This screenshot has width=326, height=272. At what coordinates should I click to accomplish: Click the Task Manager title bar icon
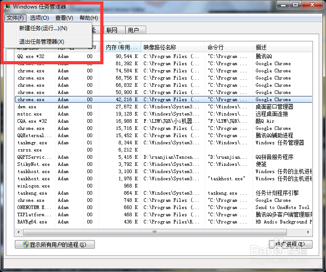8,6
